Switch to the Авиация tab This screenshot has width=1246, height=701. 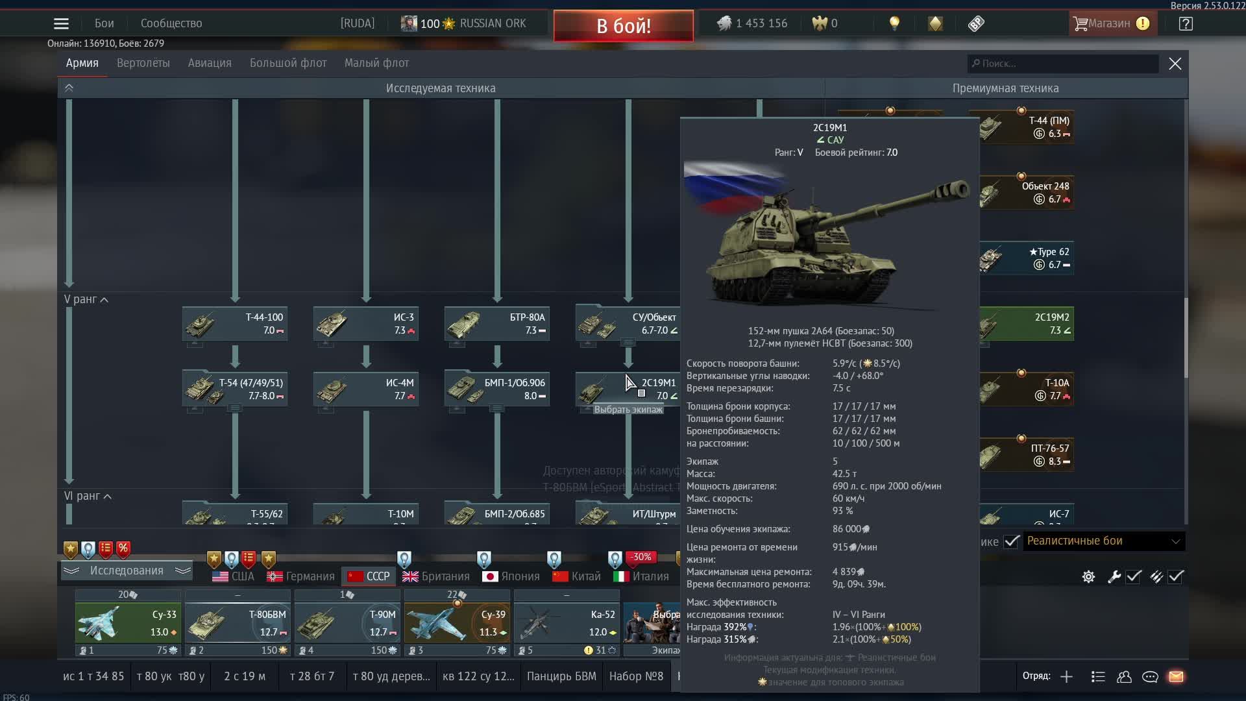(209, 63)
